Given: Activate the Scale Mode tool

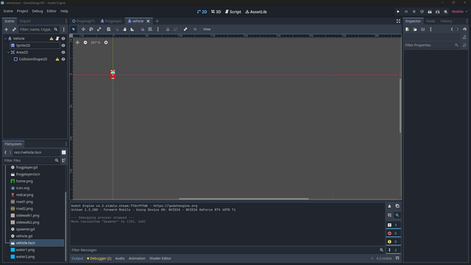Looking at the screenshot, I should coord(99,29).
